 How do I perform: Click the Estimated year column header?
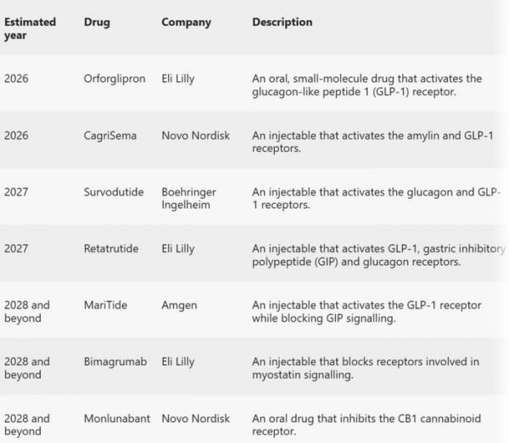30,29
